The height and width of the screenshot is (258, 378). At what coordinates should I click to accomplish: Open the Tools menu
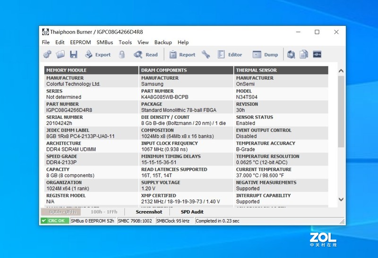pos(125,42)
